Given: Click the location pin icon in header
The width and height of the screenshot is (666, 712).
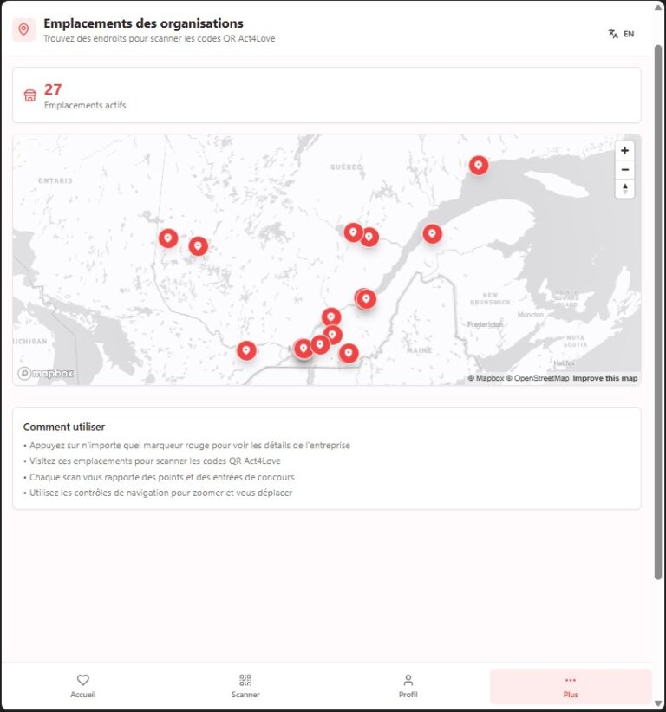Looking at the screenshot, I should [x=24, y=29].
